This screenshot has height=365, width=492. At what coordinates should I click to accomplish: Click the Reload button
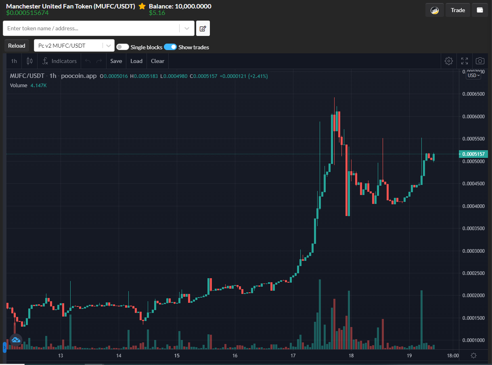pos(17,46)
